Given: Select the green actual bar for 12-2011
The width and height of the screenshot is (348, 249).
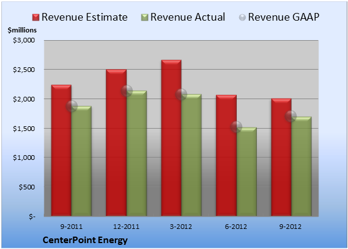Looking at the screenshot, I should tap(137, 153).
